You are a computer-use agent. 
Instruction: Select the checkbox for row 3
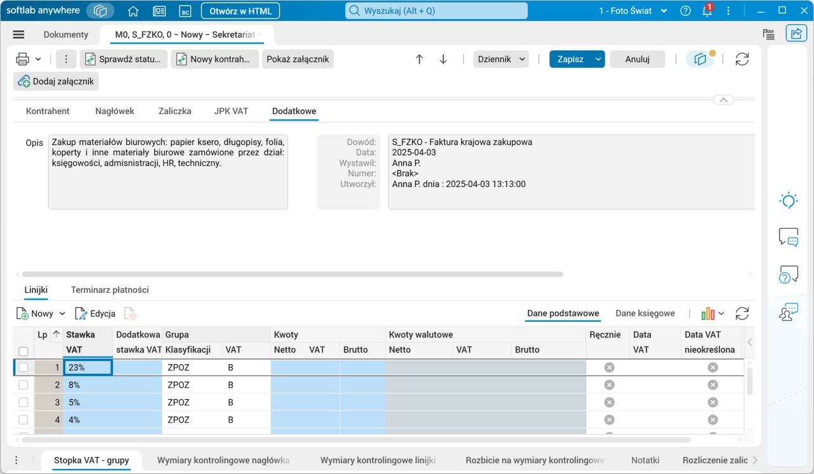(23, 402)
